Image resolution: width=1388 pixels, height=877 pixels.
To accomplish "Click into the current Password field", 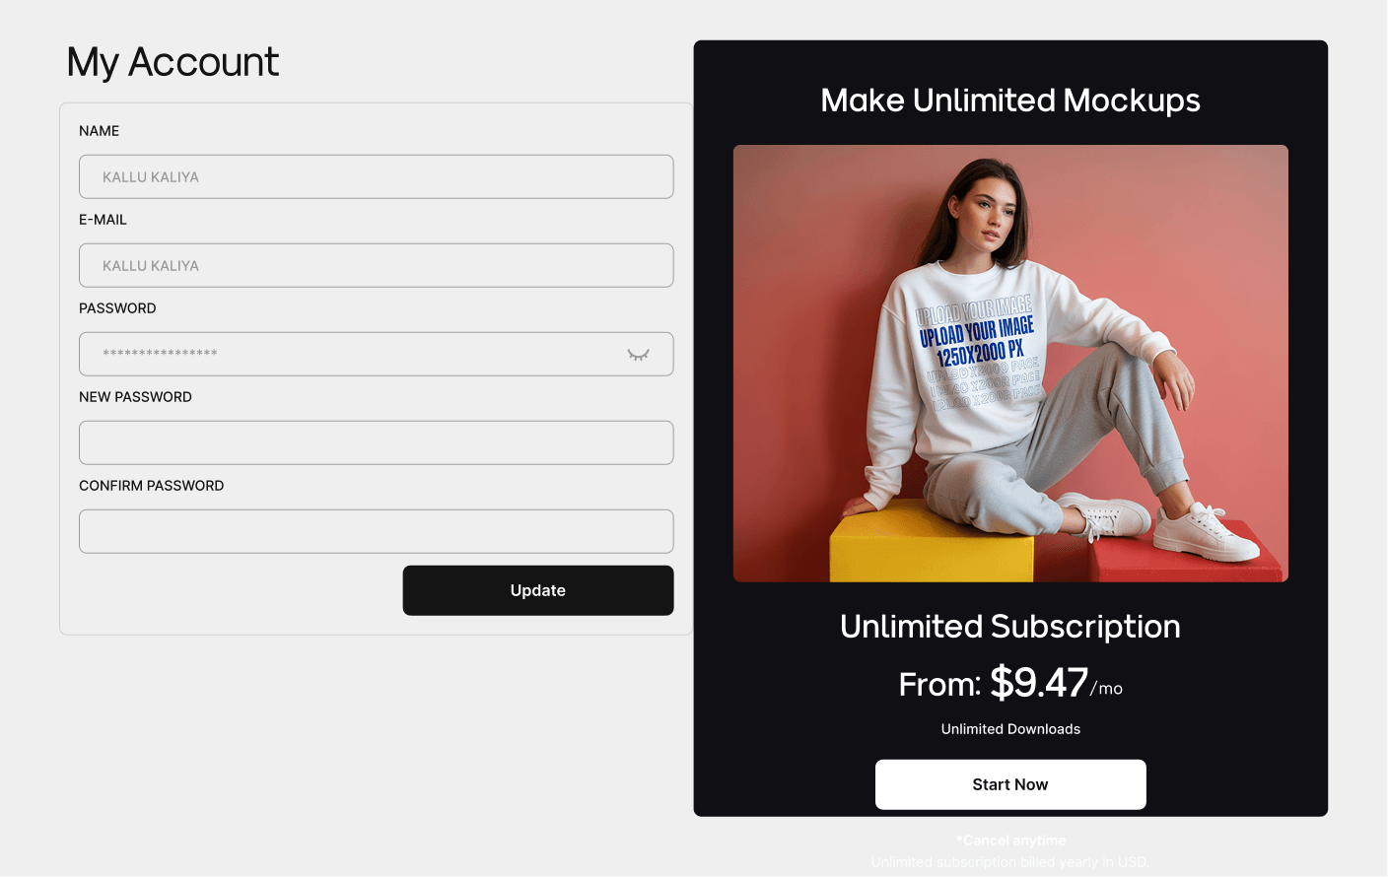I will click(x=377, y=354).
